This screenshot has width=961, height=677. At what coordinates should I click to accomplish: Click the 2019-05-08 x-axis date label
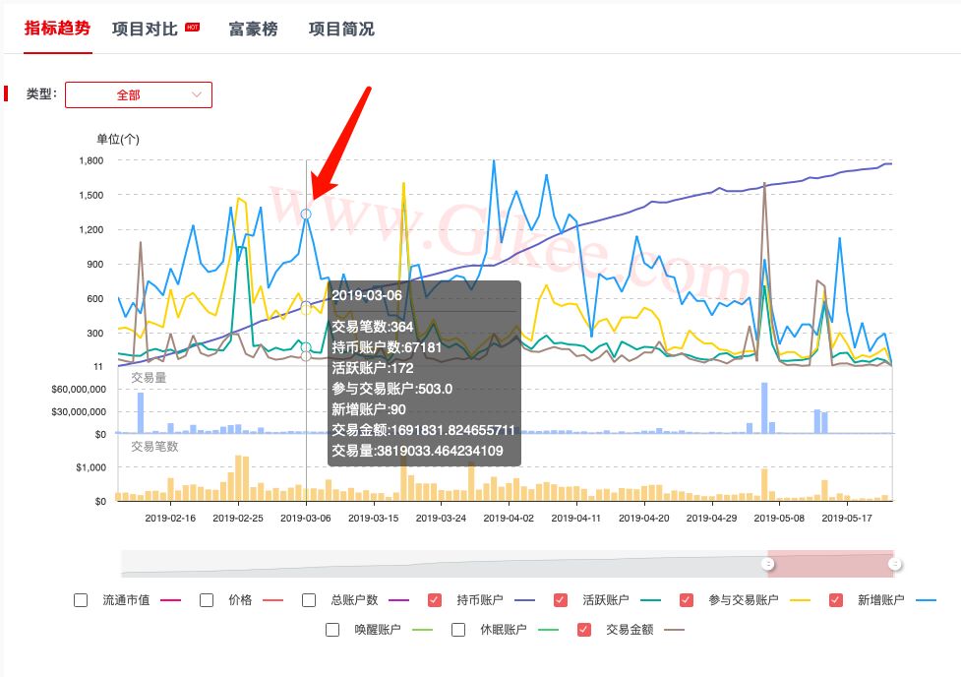(779, 519)
